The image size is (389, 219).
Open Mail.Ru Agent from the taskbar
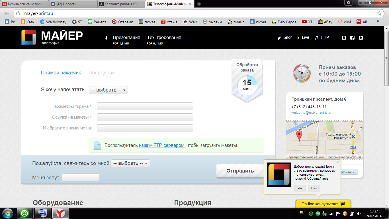coord(24,213)
